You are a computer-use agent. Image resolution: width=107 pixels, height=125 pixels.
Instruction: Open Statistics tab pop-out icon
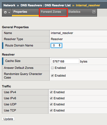[94, 12]
